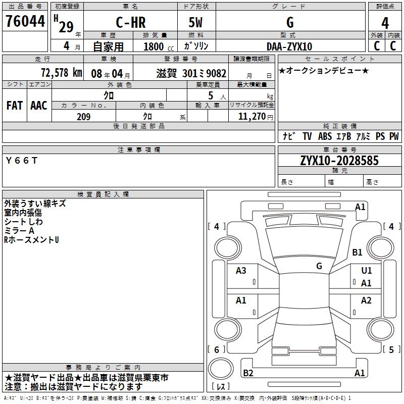Select the エアB equipment entry

(x=344, y=136)
